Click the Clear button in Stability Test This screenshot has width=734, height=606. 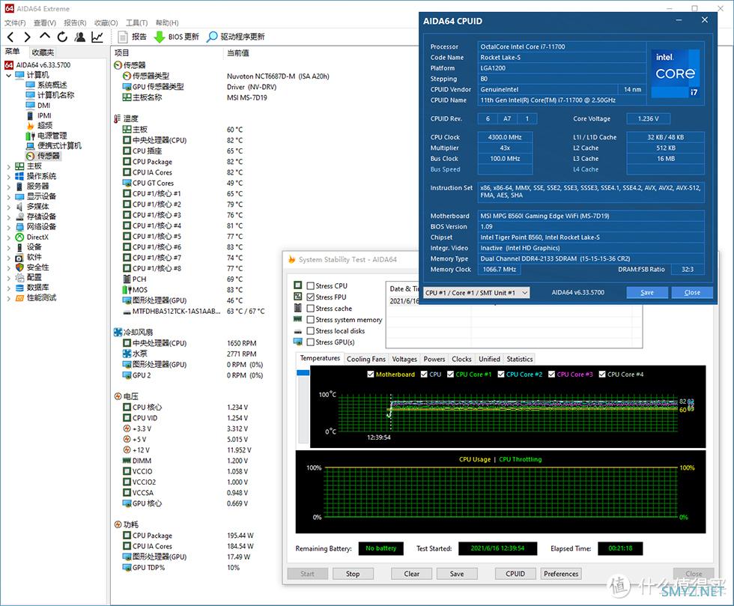(411, 574)
